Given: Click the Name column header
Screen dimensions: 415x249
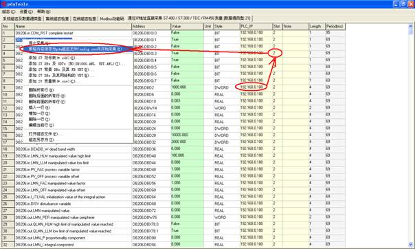Looking at the screenshot, I should pyautogui.click(x=73, y=26).
